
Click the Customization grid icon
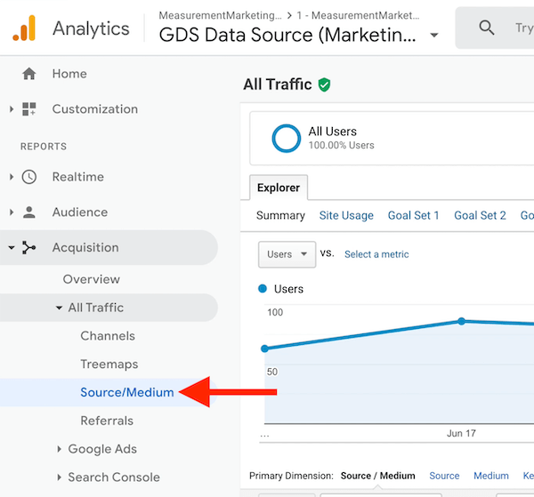pyautogui.click(x=29, y=109)
